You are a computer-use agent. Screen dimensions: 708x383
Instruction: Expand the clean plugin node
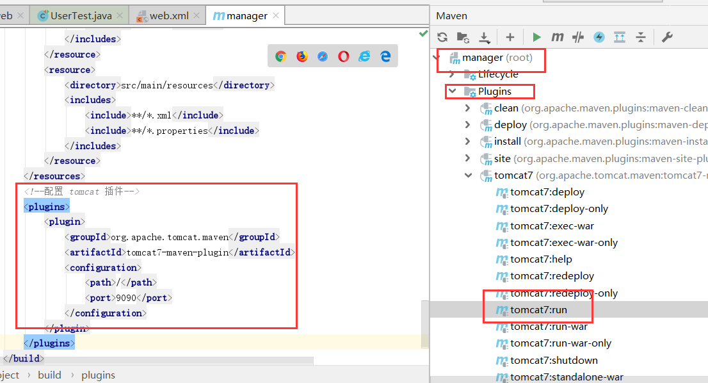click(x=468, y=108)
